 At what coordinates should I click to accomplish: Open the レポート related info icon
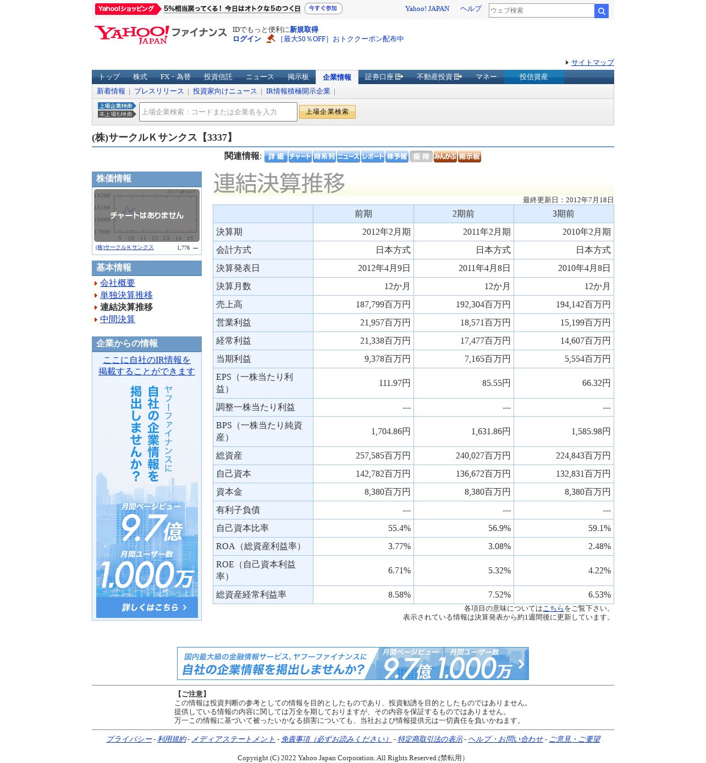[372, 157]
